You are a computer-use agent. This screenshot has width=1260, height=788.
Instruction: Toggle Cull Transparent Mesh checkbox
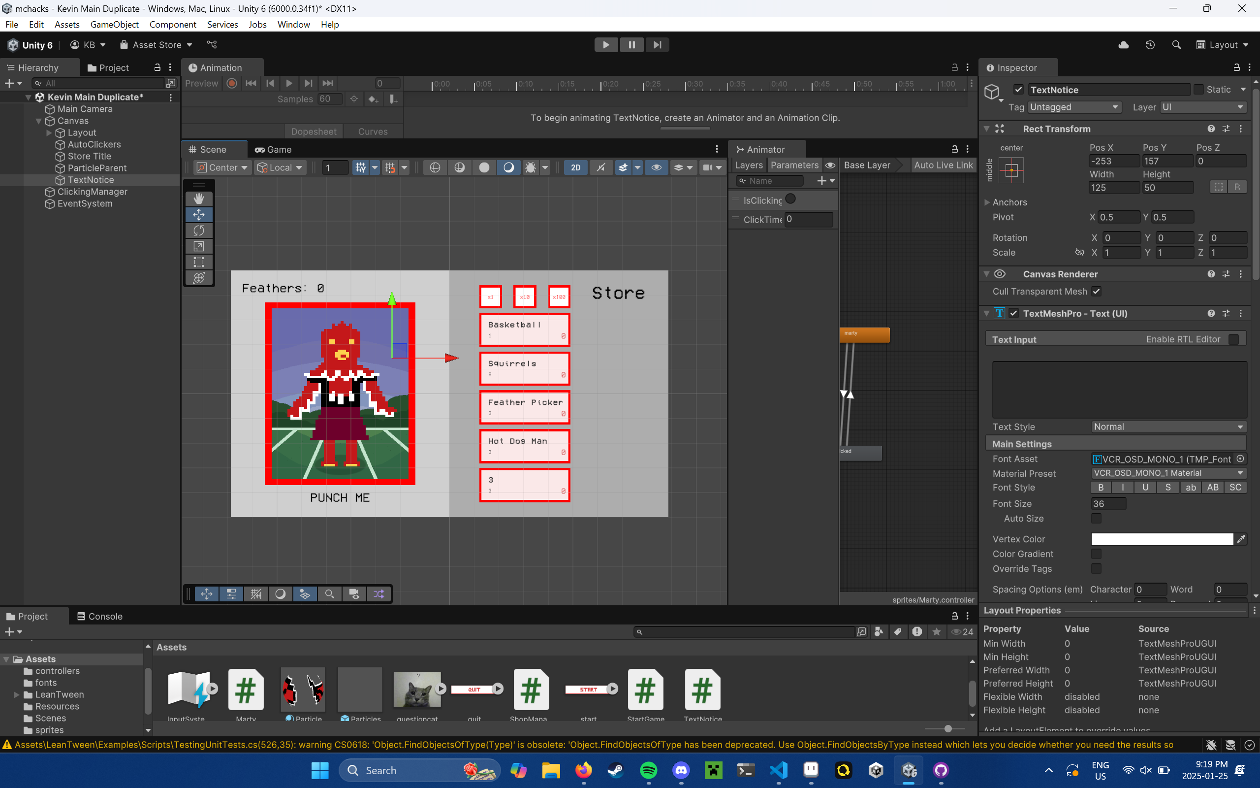[x=1096, y=292]
